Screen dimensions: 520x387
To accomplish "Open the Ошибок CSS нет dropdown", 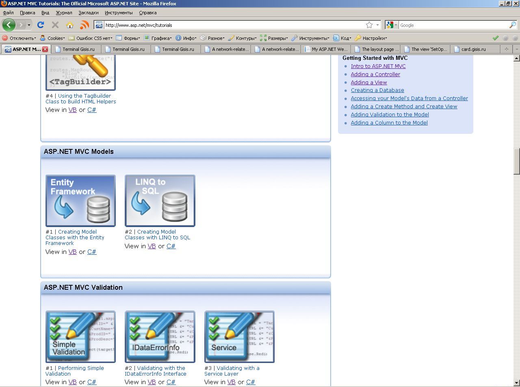I will coord(91,38).
